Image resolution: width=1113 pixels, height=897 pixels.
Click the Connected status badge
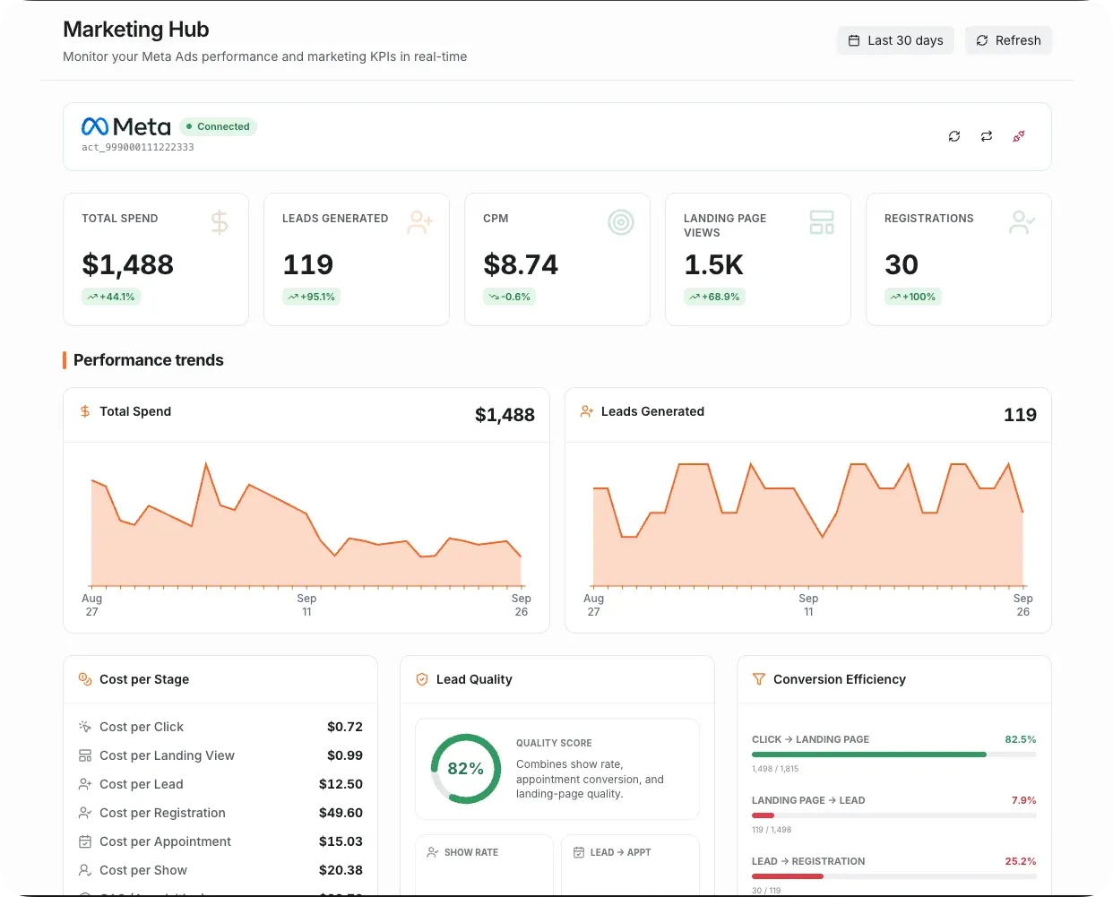[x=218, y=126]
